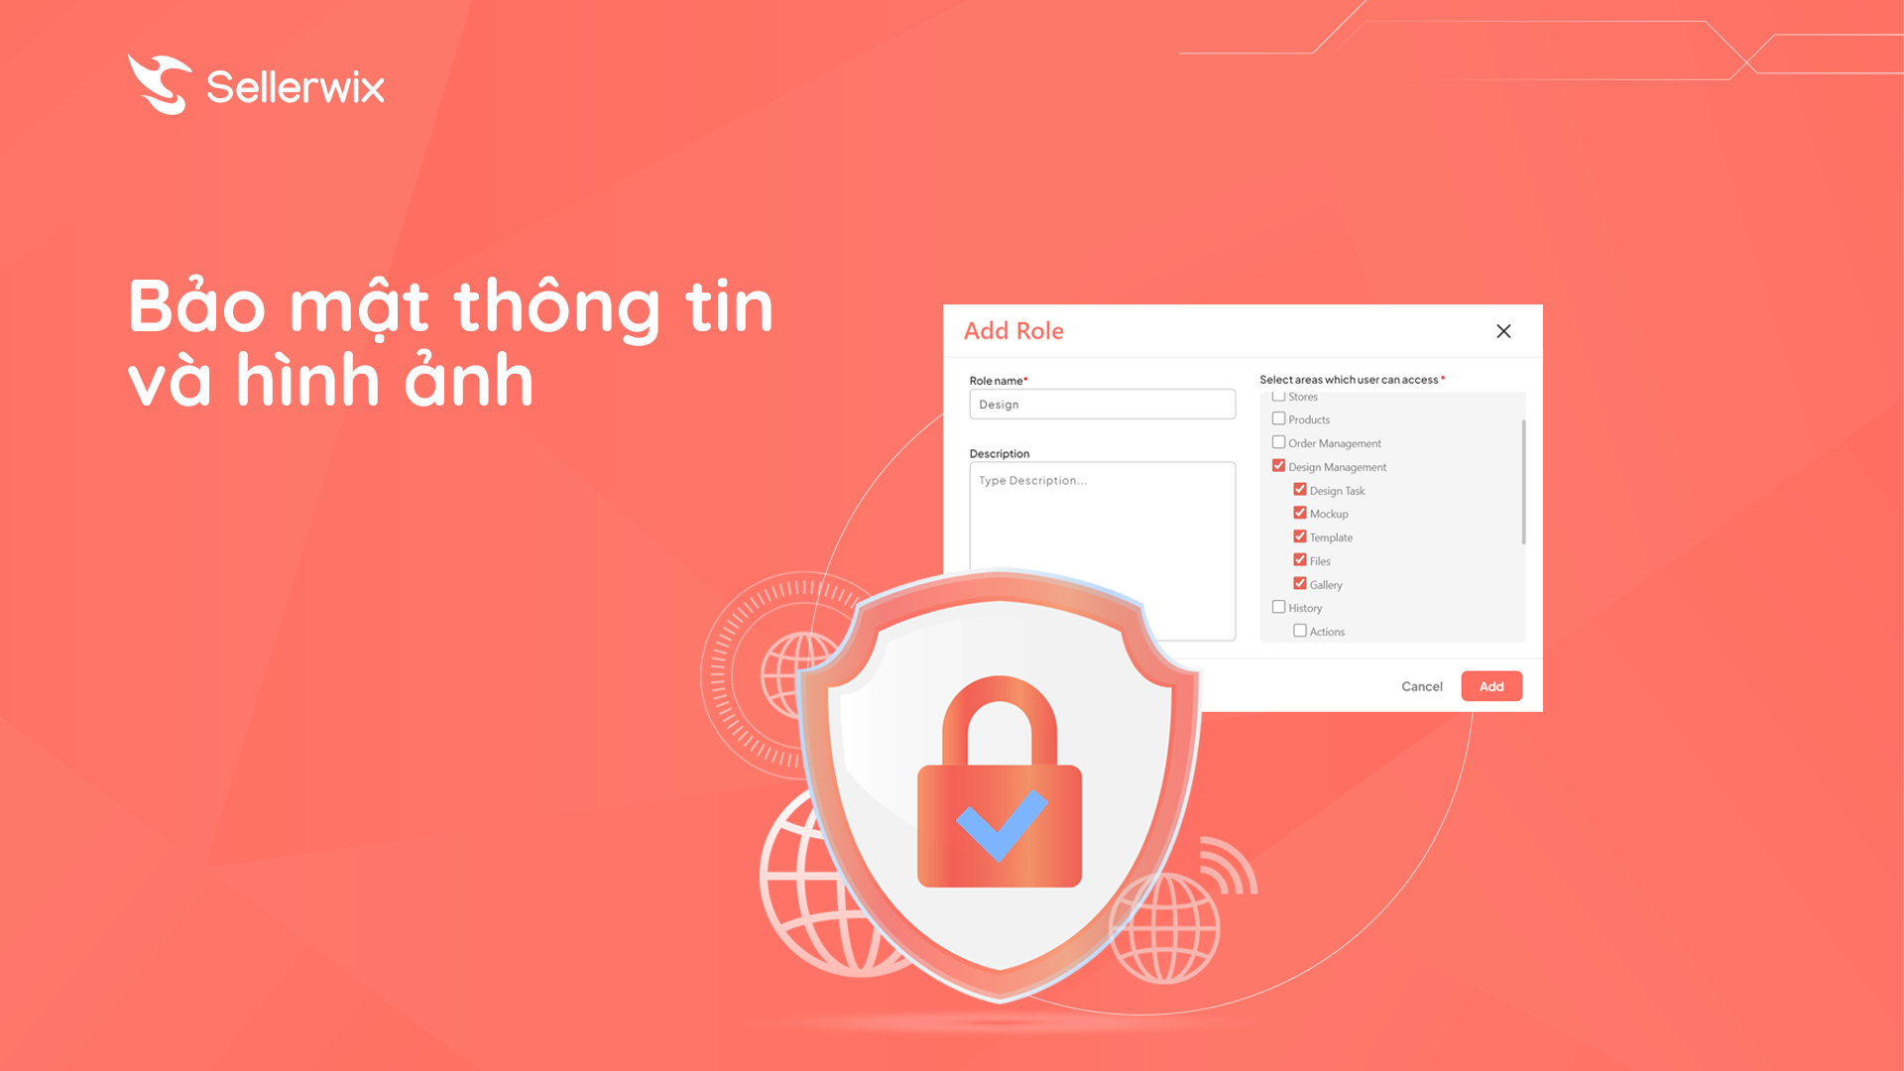1904x1071 pixels.
Task: Enable the Design Management checkbox
Action: [x=1281, y=467]
